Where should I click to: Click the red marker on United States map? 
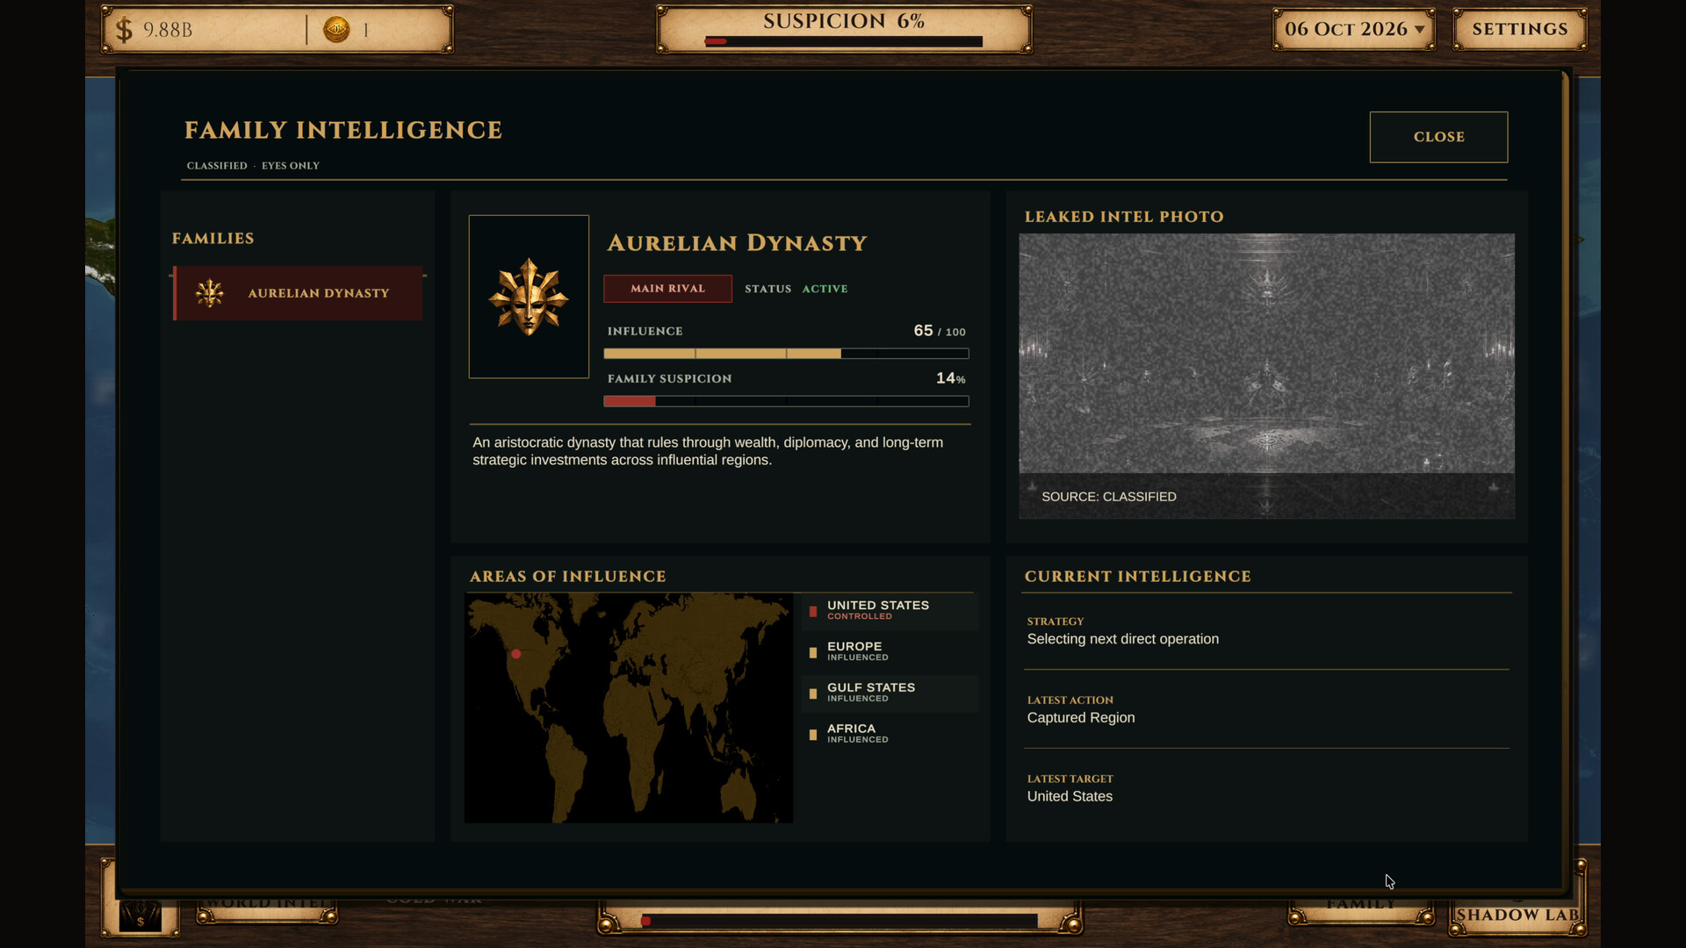coord(516,654)
